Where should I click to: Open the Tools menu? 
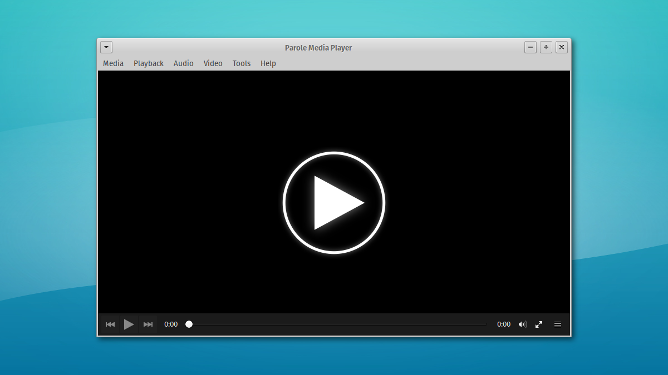(241, 63)
